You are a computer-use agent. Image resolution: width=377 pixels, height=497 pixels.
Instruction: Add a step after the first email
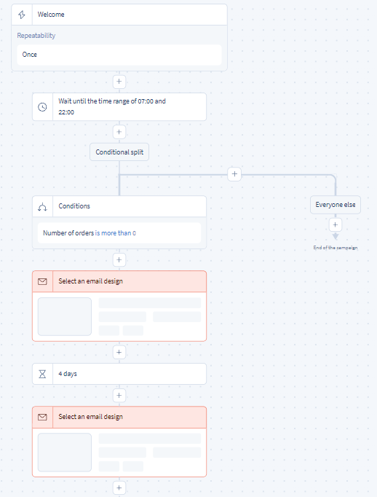119,352
